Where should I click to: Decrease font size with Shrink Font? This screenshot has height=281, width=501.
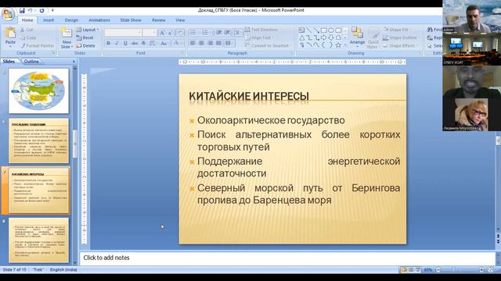click(170, 33)
